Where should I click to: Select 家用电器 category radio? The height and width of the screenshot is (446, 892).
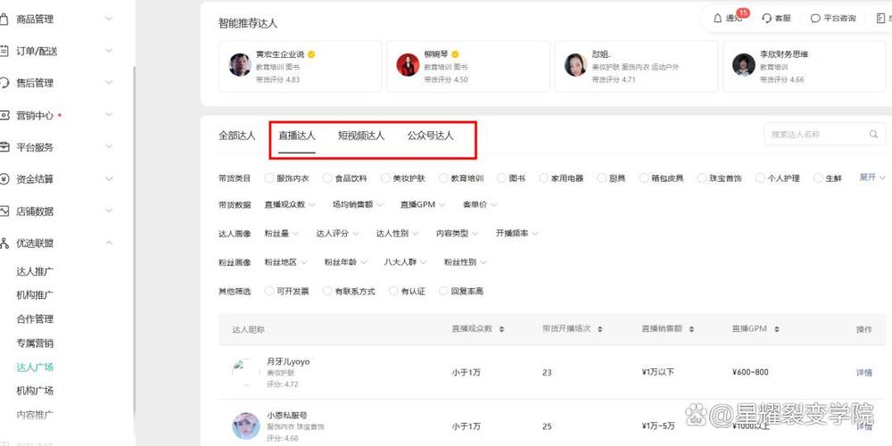click(x=544, y=178)
